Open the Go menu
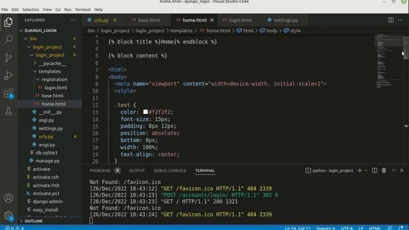The image size is (409, 230). [58, 10]
